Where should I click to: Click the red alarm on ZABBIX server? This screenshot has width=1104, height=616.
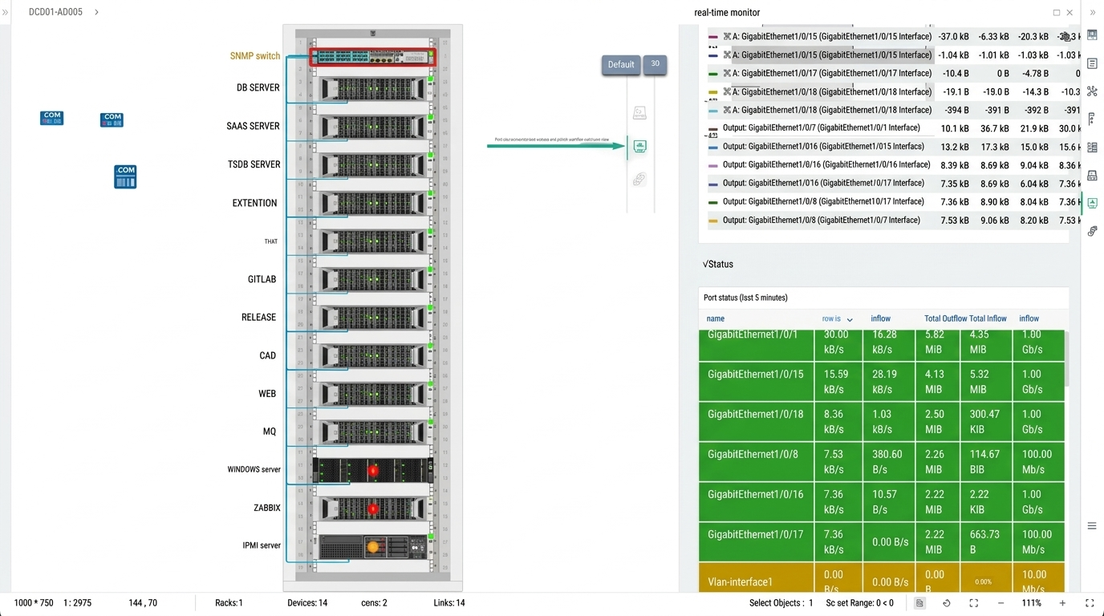[372, 509]
